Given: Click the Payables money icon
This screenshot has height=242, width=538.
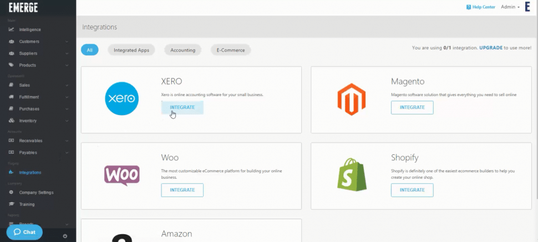Looking at the screenshot, I should tap(11, 152).
